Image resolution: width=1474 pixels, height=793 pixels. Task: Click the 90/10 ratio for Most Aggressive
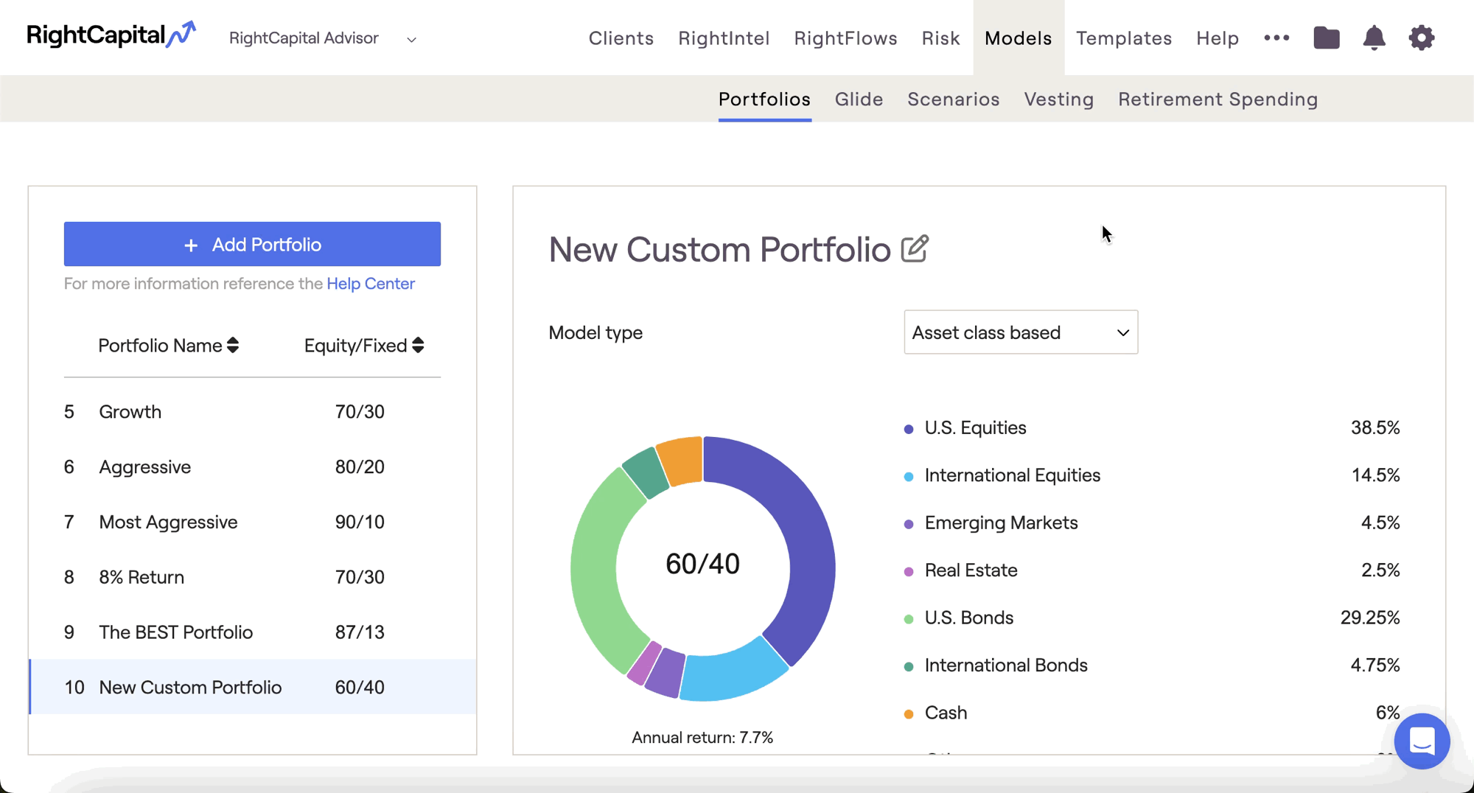(360, 523)
